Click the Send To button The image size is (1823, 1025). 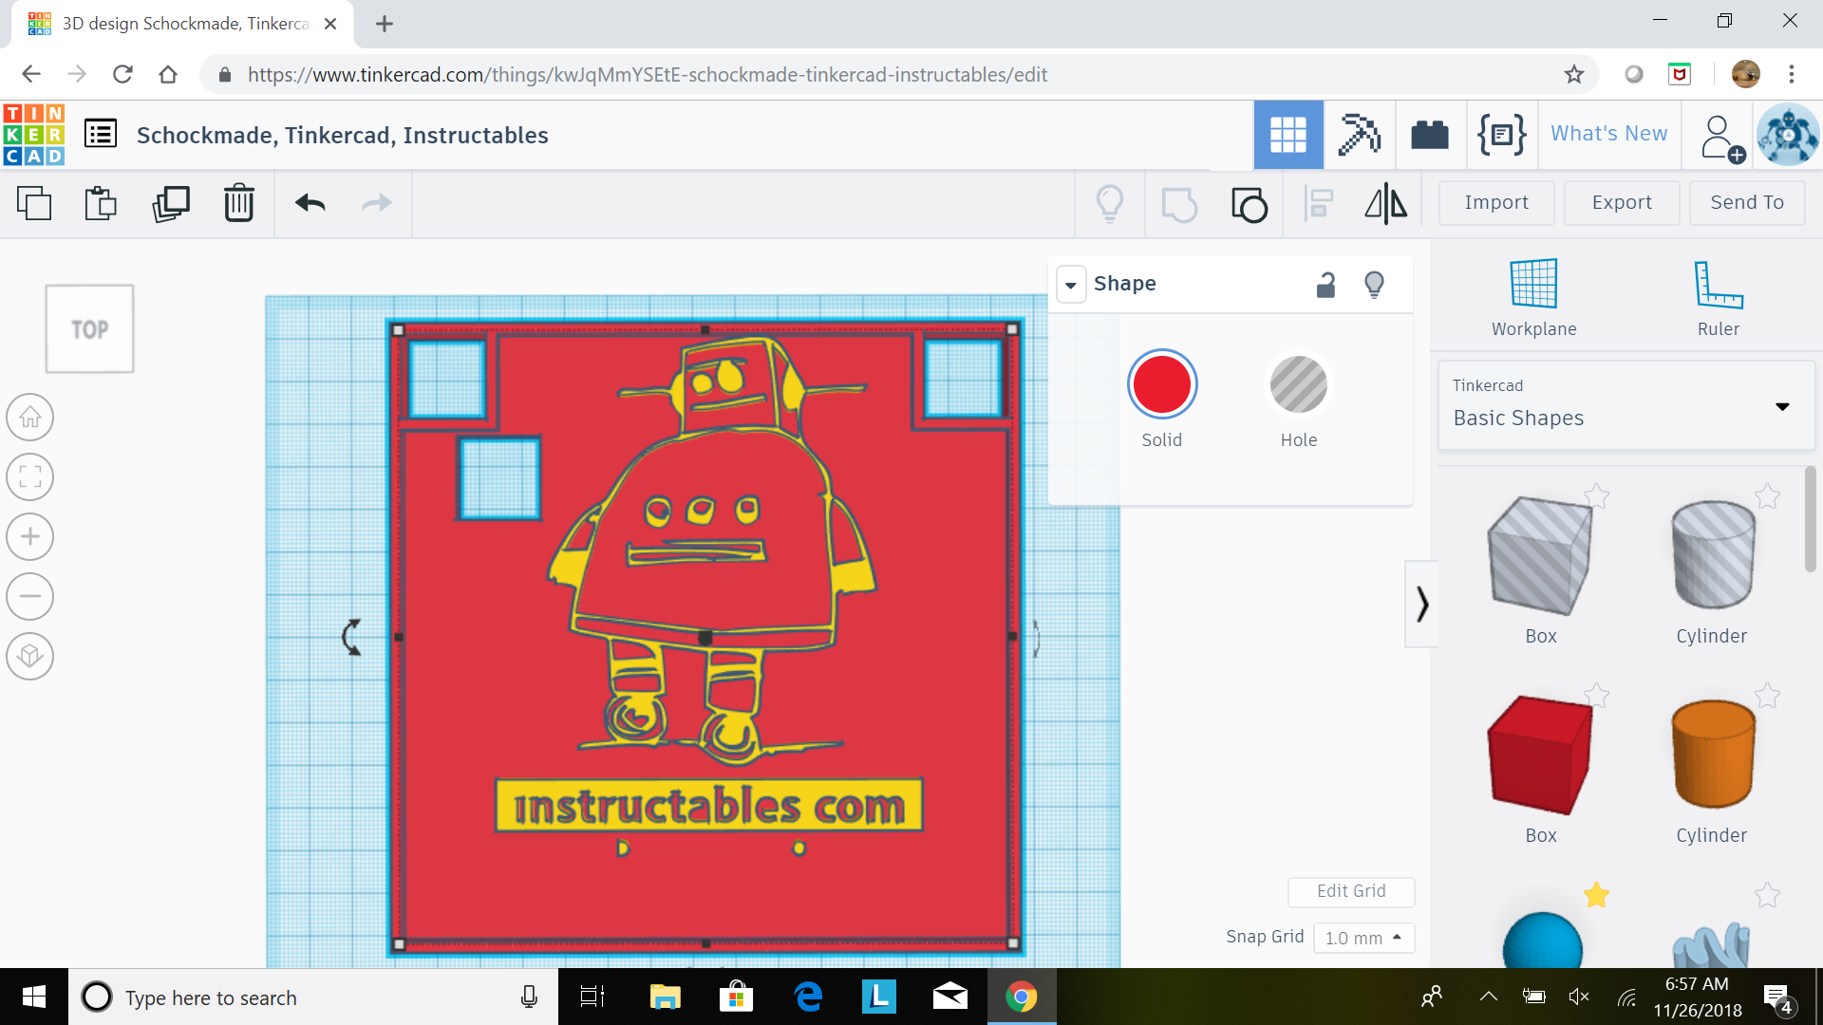(1747, 202)
